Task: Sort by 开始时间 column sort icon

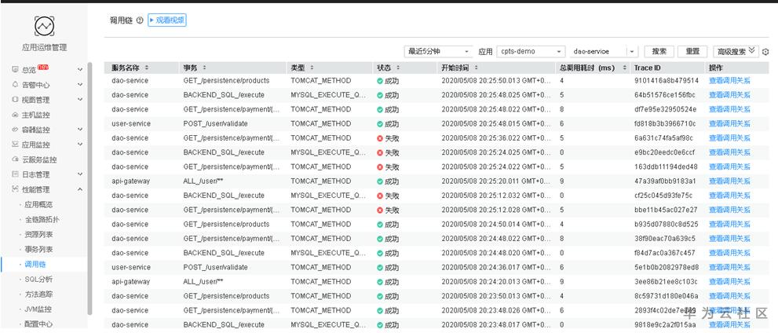Action: (x=477, y=68)
